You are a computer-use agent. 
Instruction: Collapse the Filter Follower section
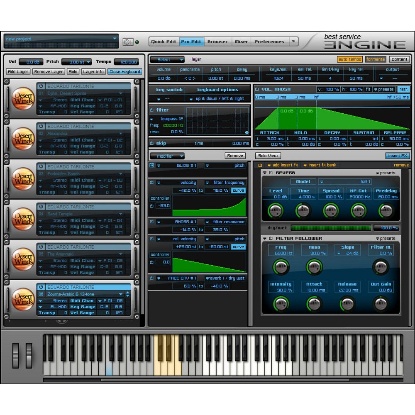click(x=265, y=239)
